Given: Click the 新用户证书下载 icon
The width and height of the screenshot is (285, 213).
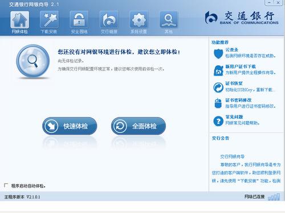Looking at the screenshot, I should pos(218,70).
